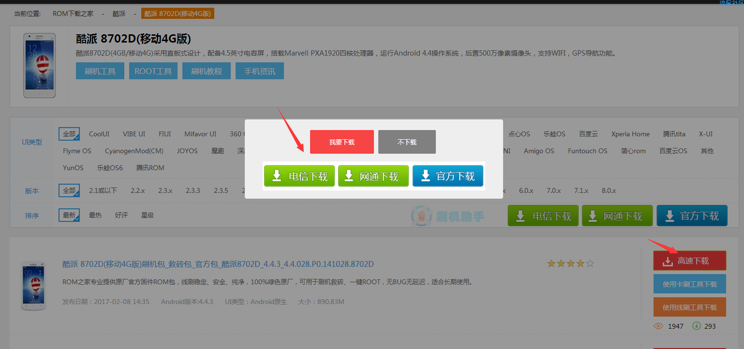Select version 2.2.x
This screenshot has height=349, width=744.
pos(137,190)
